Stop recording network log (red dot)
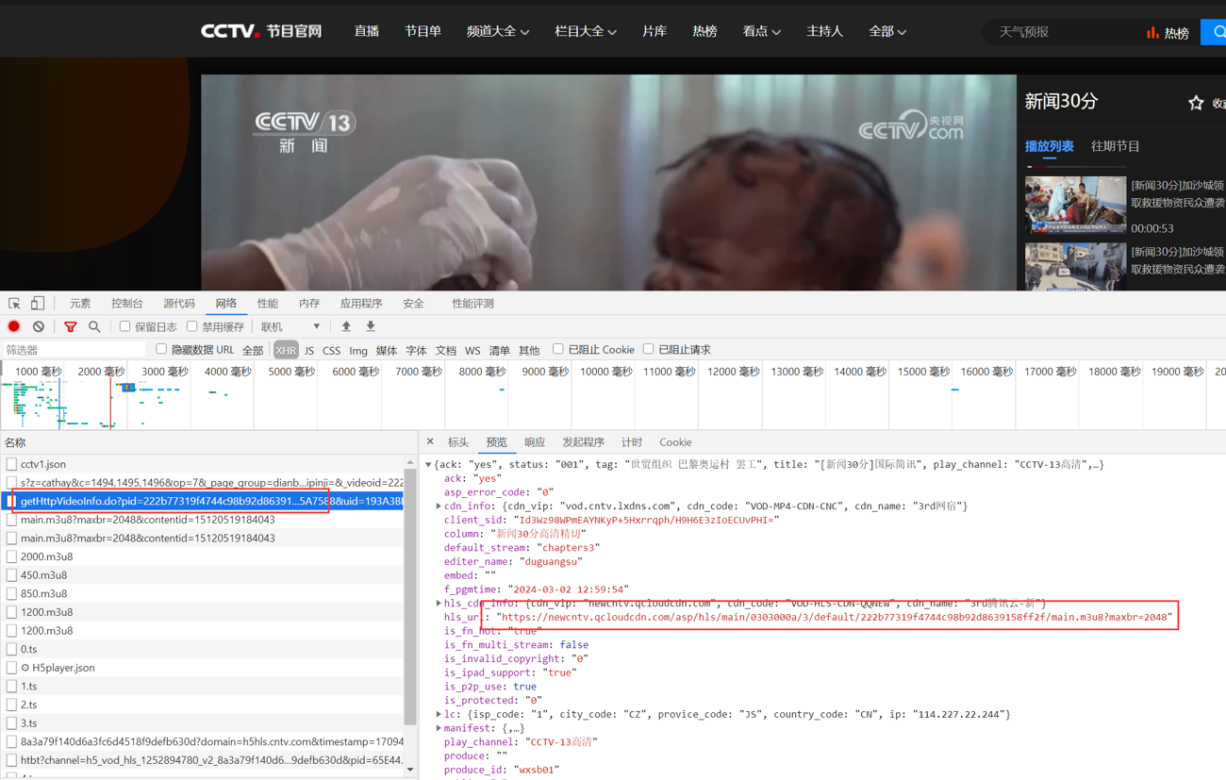Image resolution: width=1226 pixels, height=780 pixels. (14, 326)
